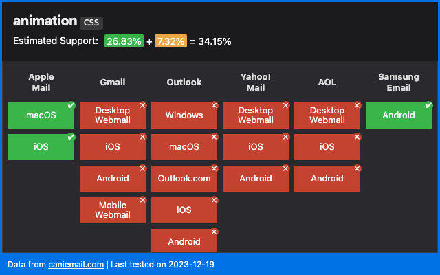Click the animation feature title
440x275 pixels.
45,21
